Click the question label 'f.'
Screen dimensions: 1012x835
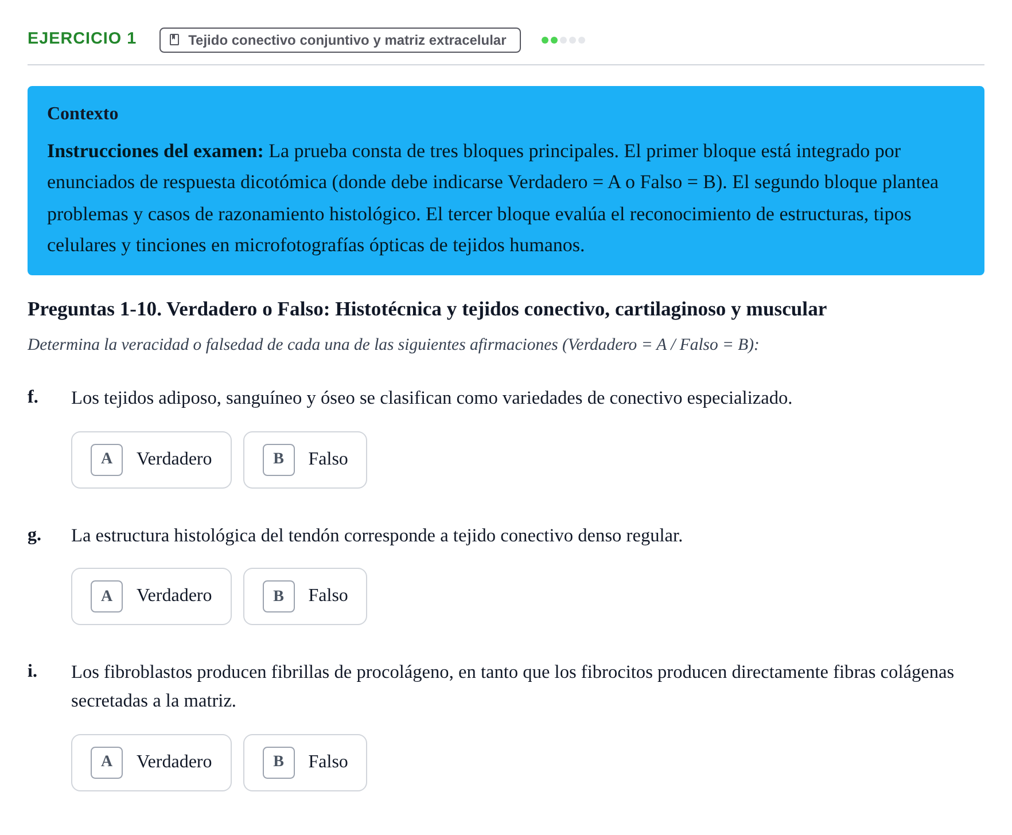pos(33,397)
